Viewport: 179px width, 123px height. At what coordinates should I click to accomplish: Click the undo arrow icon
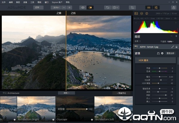(x=108, y=7)
